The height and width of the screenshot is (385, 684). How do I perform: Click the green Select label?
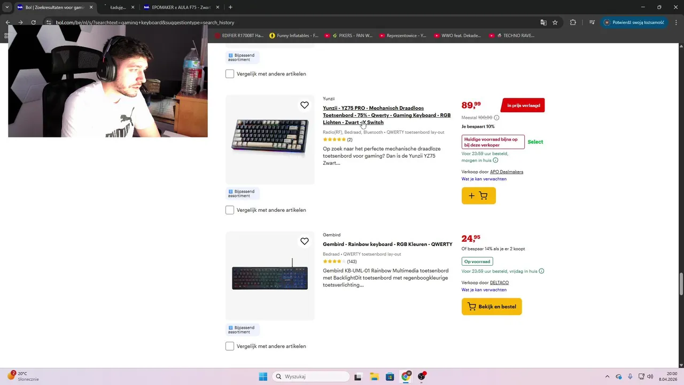(535, 142)
